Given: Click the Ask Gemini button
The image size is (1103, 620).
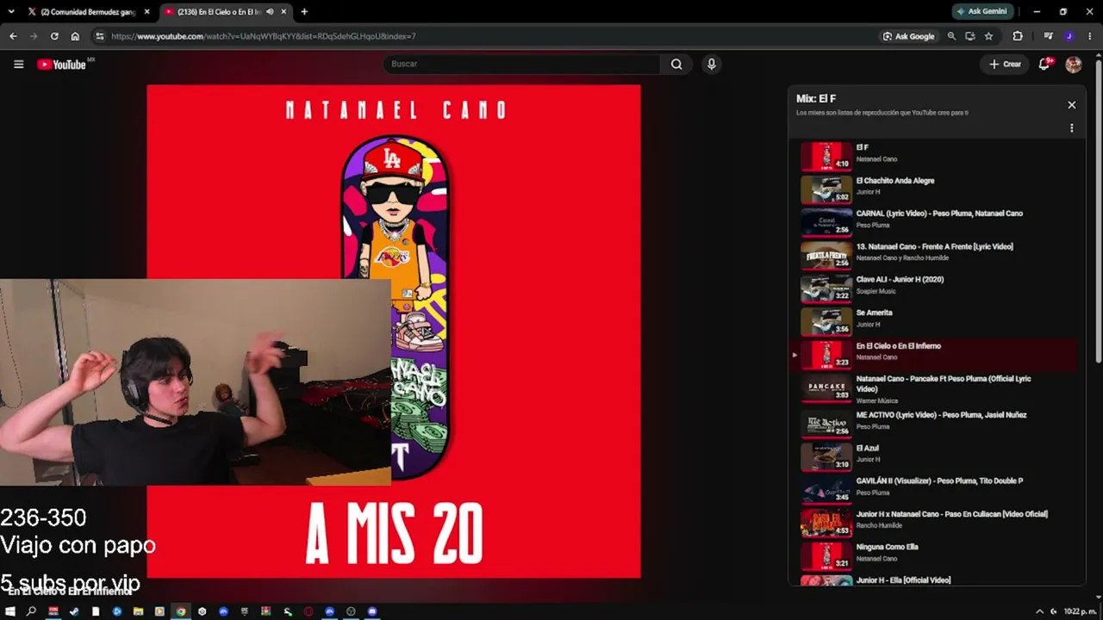Looking at the screenshot, I should pos(981,12).
